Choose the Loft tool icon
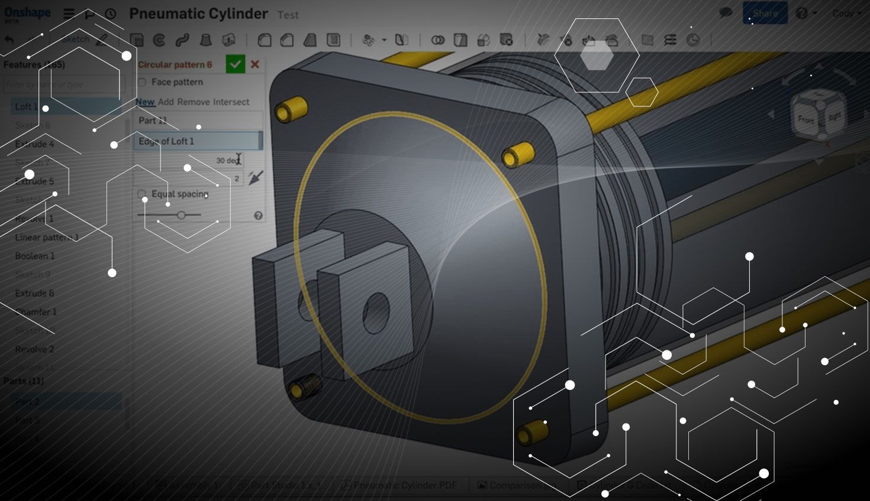Screen dimensions: 870x501 point(205,40)
